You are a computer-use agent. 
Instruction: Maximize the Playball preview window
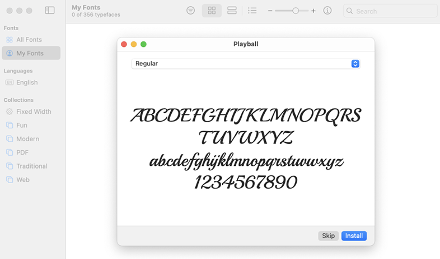click(x=143, y=44)
